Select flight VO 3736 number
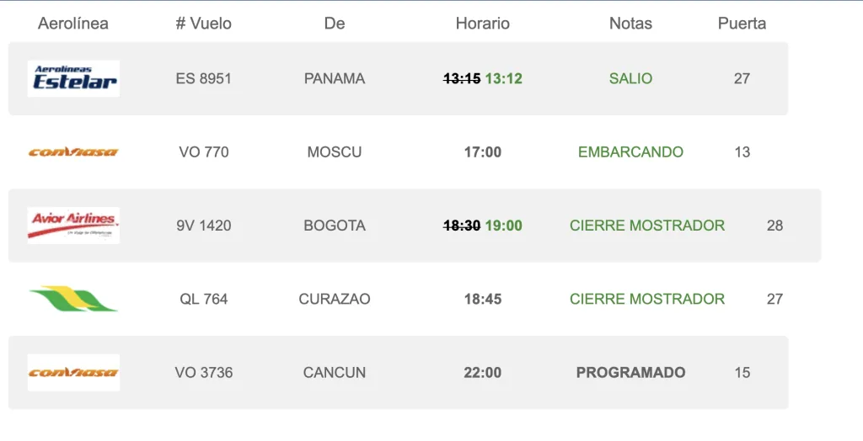863x441 pixels. [x=204, y=372]
